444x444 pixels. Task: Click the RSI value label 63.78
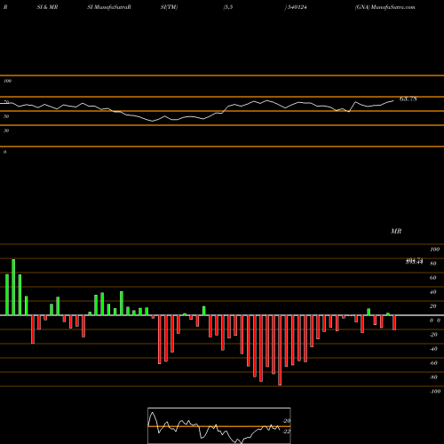(408, 99)
